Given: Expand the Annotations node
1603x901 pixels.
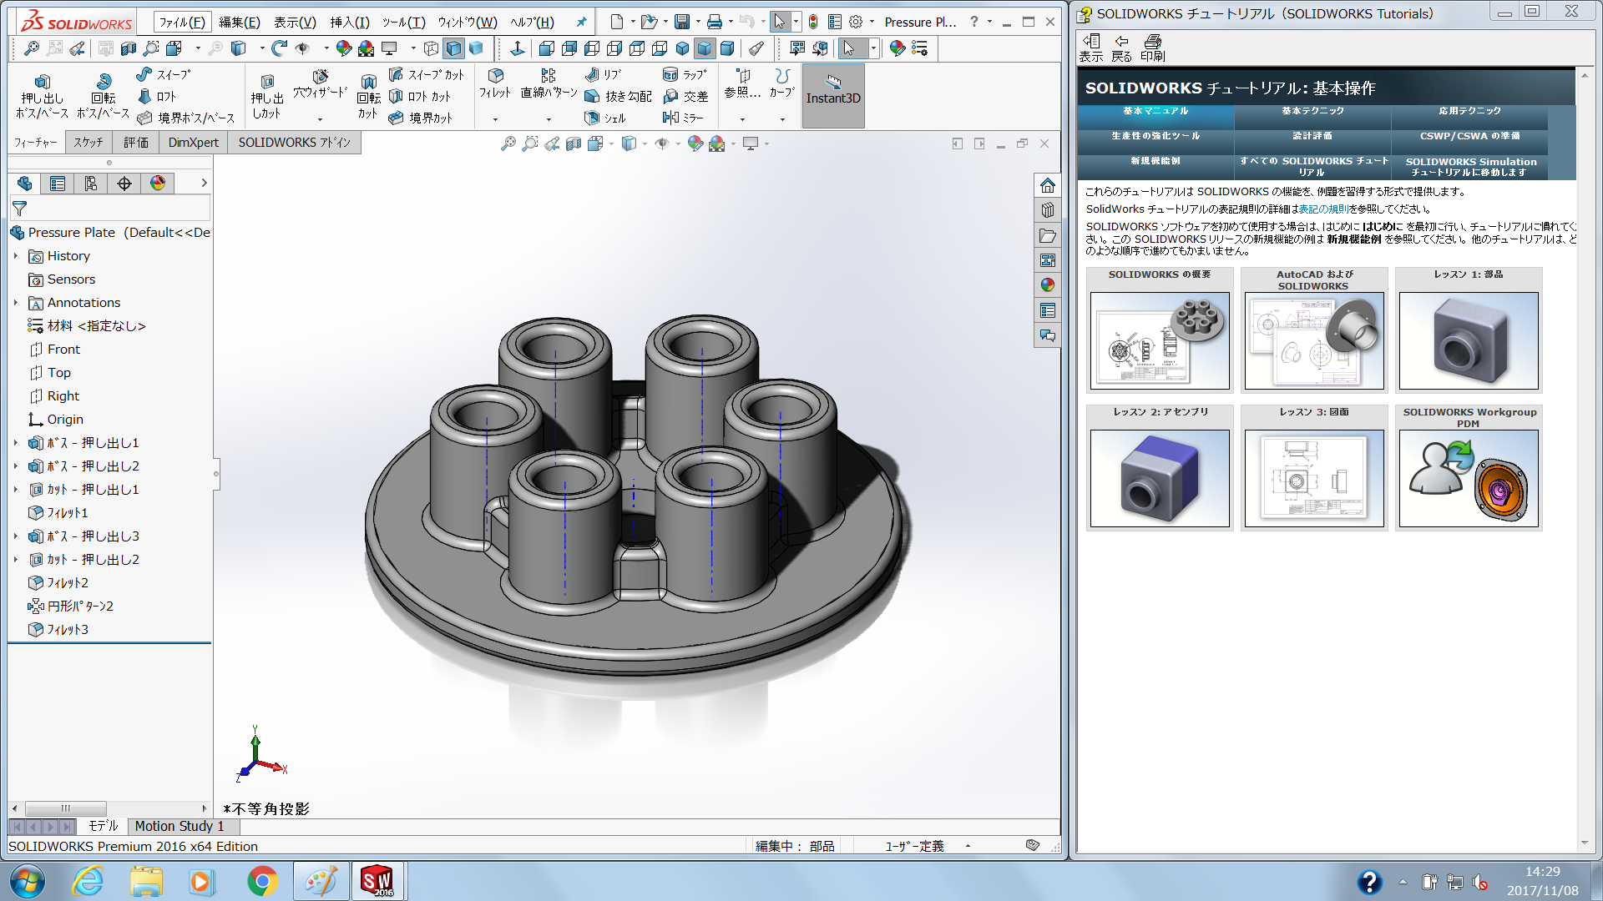Looking at the screenshot, I should pos(16,303).
